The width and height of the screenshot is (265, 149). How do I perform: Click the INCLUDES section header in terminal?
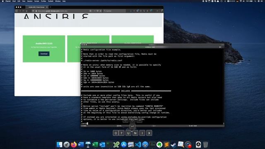[x=126, y=91]
